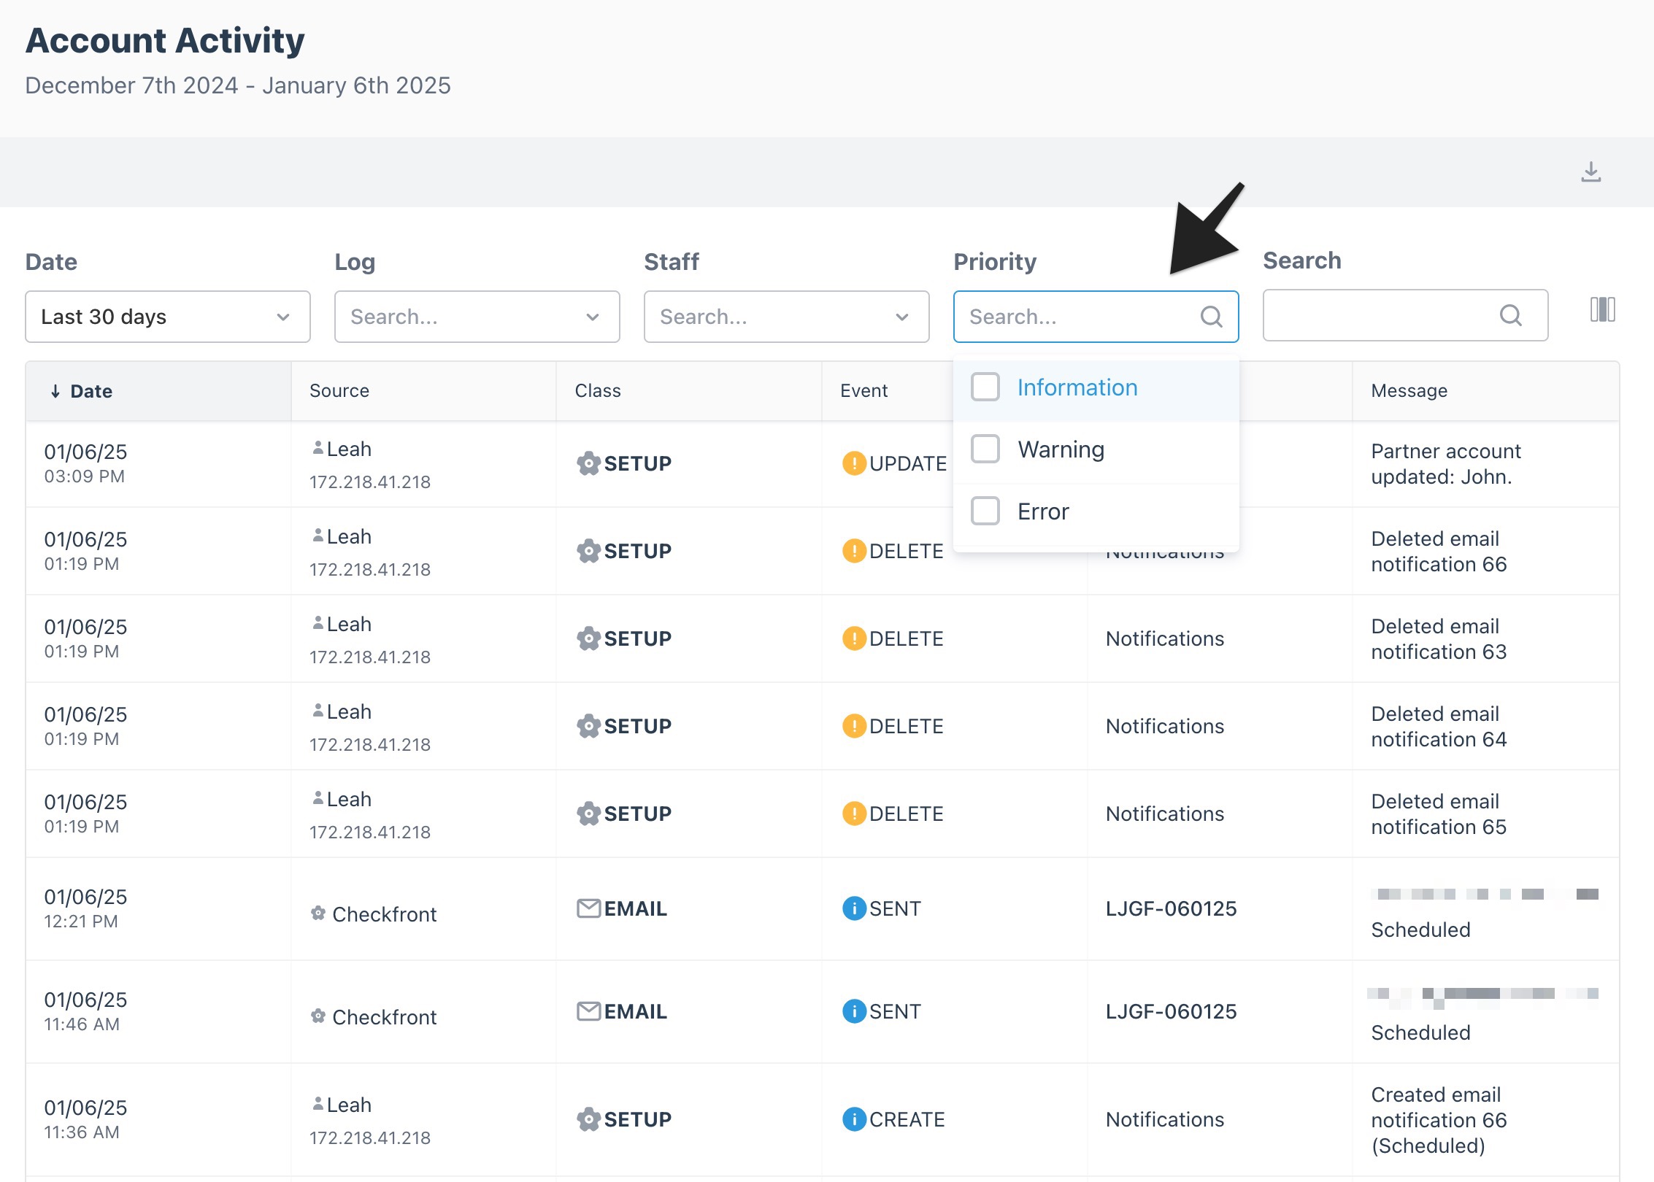
Task: Click 'Deleted email notification 64' message
Action: pyautogui.click(x=1439, y=727)
